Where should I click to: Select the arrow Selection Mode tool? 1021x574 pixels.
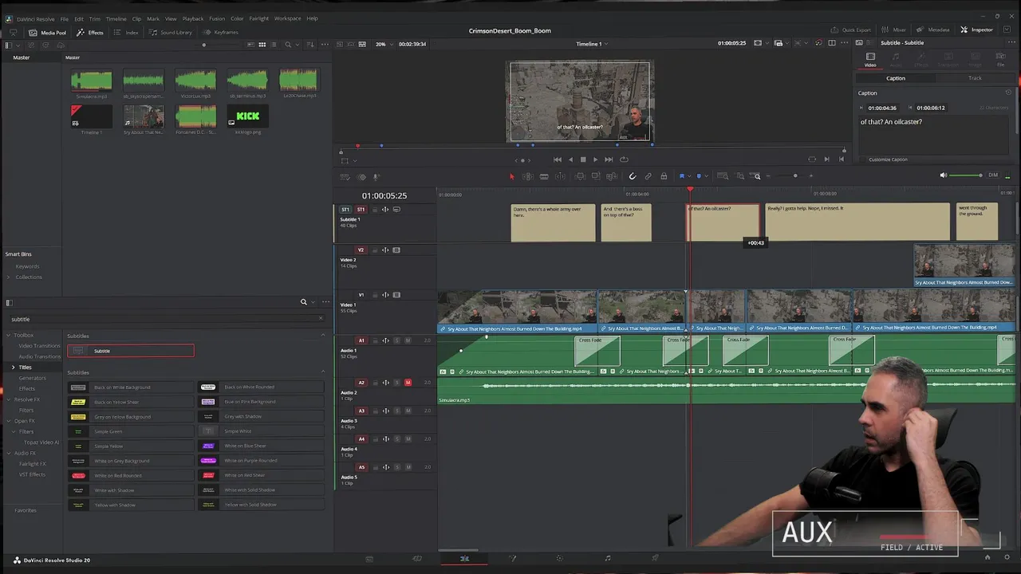click(511, 176)
